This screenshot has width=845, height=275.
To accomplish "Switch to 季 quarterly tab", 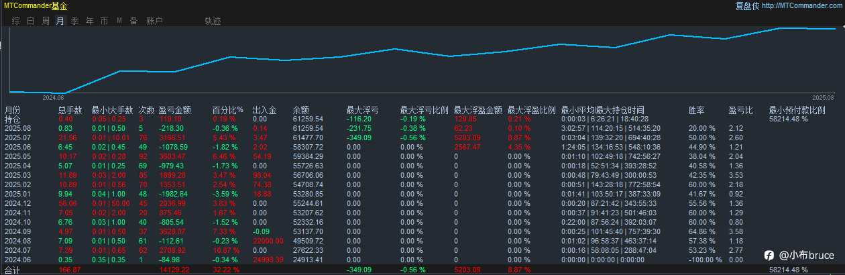I will point(75,21).
